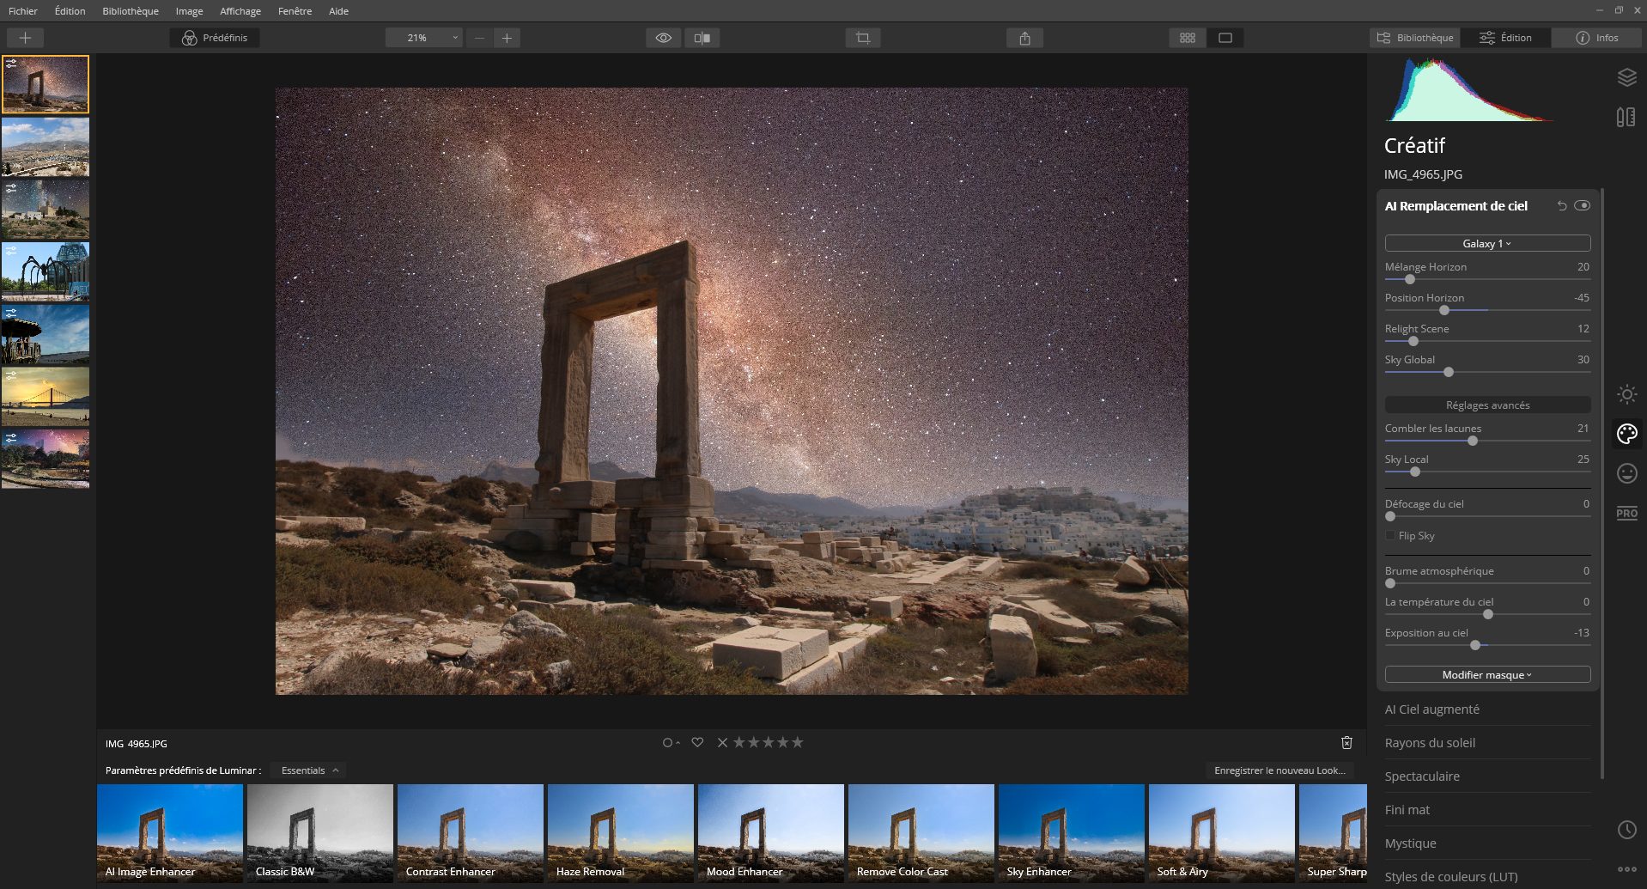Open the export/share panel
The image size is (1647, 889).
pos(1024,38)
